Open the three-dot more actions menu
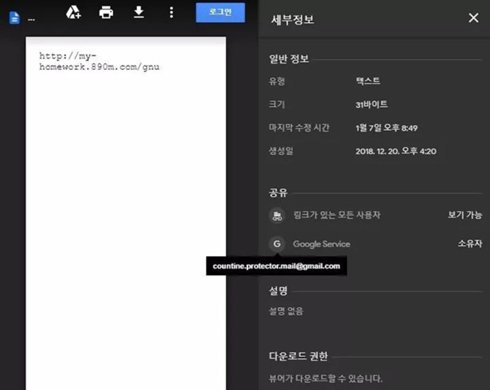Screen dimensions: 490x390 [x=171, y=12]
